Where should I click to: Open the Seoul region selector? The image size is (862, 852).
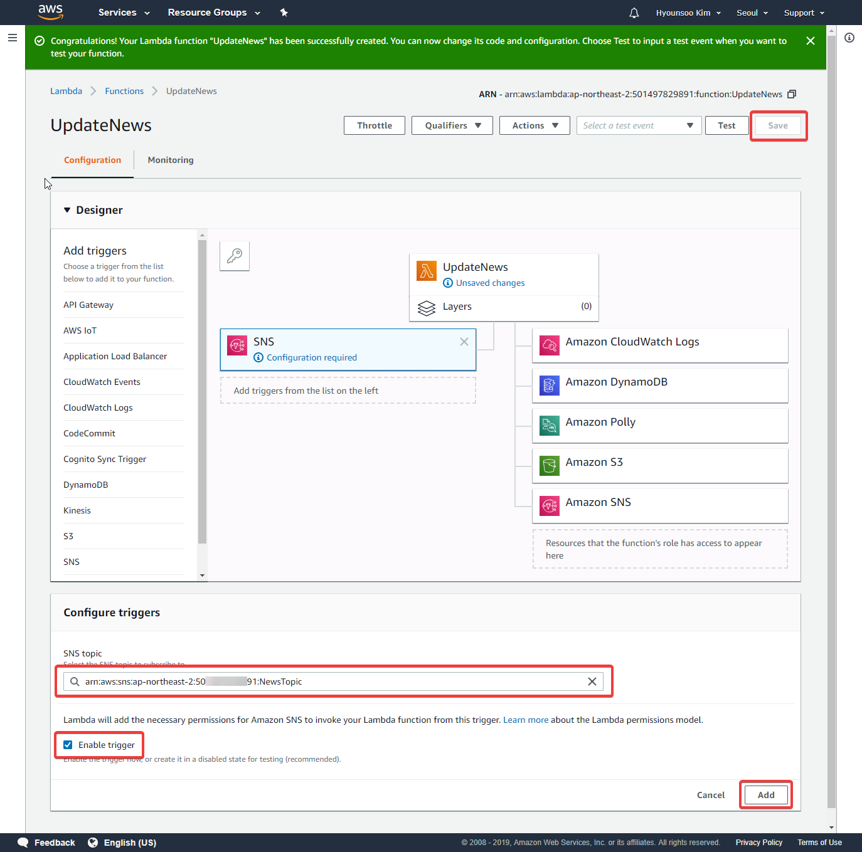pos(752,13)
